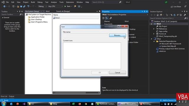Click the Properties wrench in Solution Explorer toolbar

pyautogui.click(x=185, y=15)
